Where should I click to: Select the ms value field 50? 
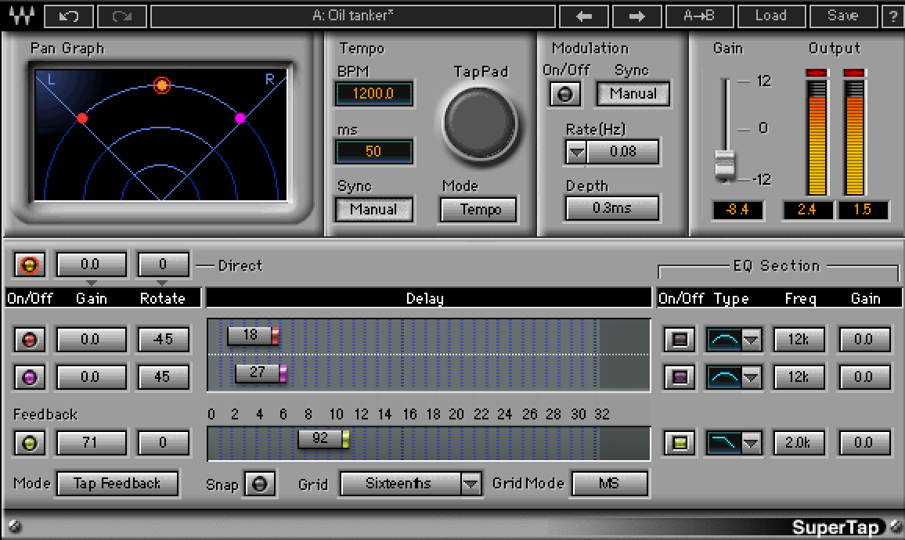click(373, 151)
